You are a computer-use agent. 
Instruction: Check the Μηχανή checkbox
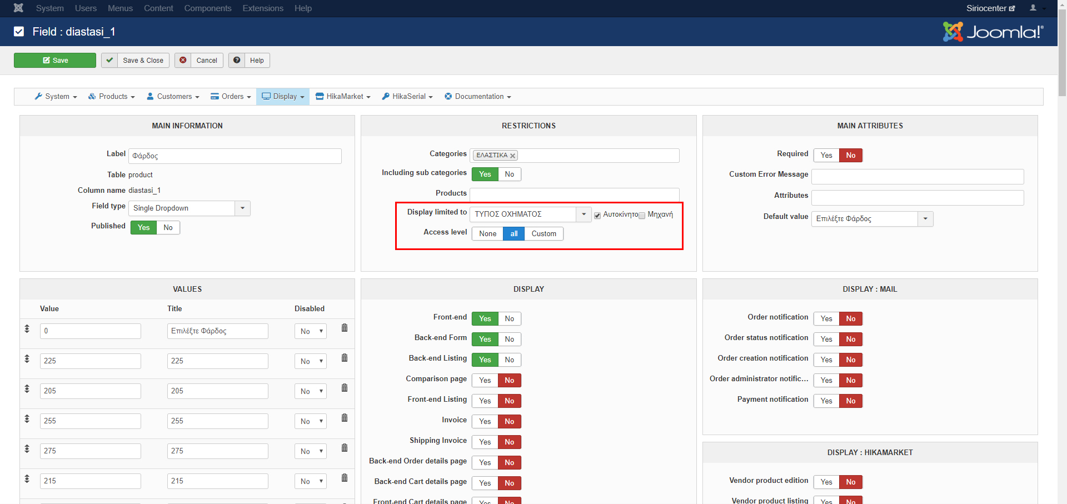(642, 216)
